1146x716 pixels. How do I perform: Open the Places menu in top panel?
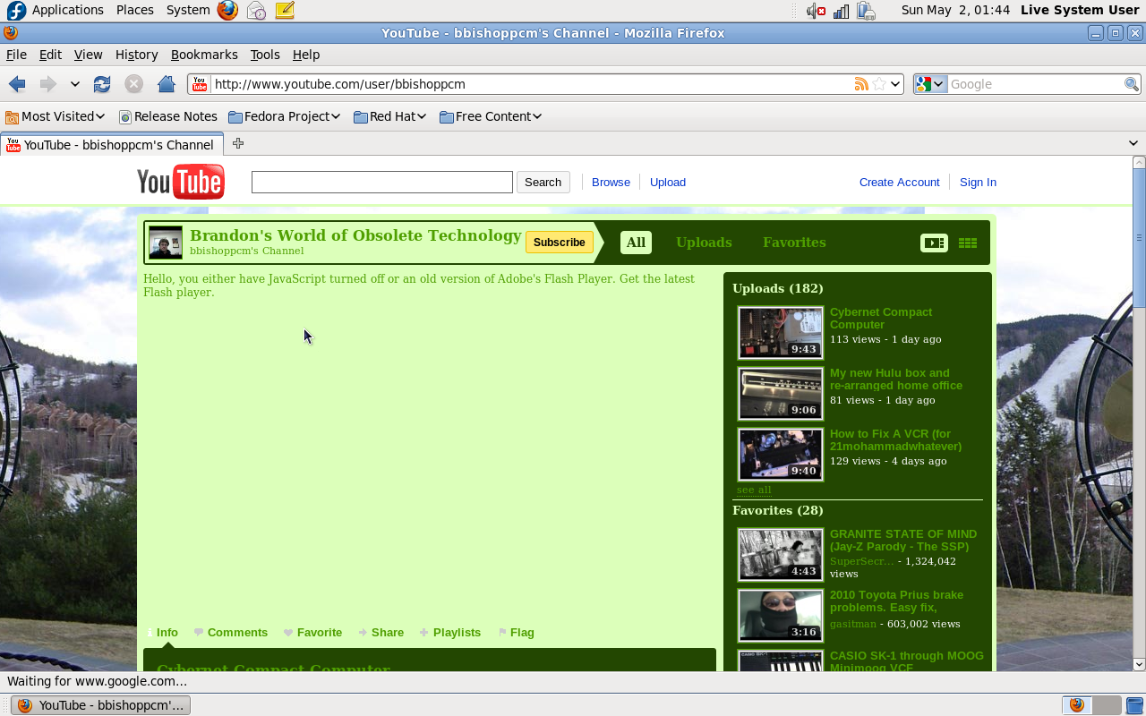pyautogui.click(x=135, y=11)
